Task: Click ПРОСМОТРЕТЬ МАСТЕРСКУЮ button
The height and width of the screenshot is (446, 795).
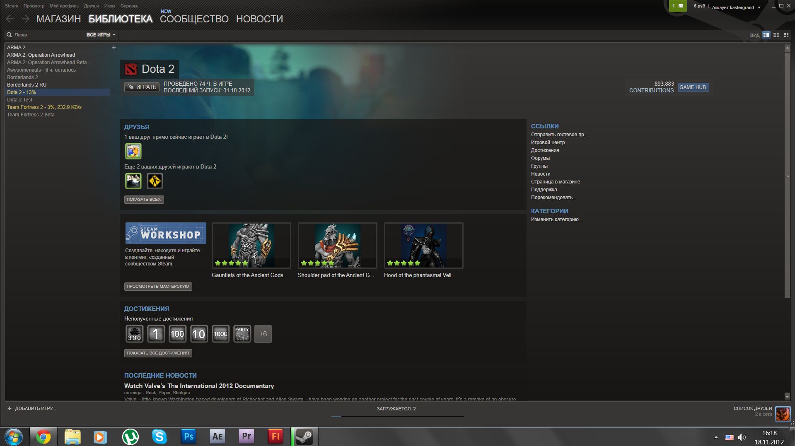Action: click(158, 286)
